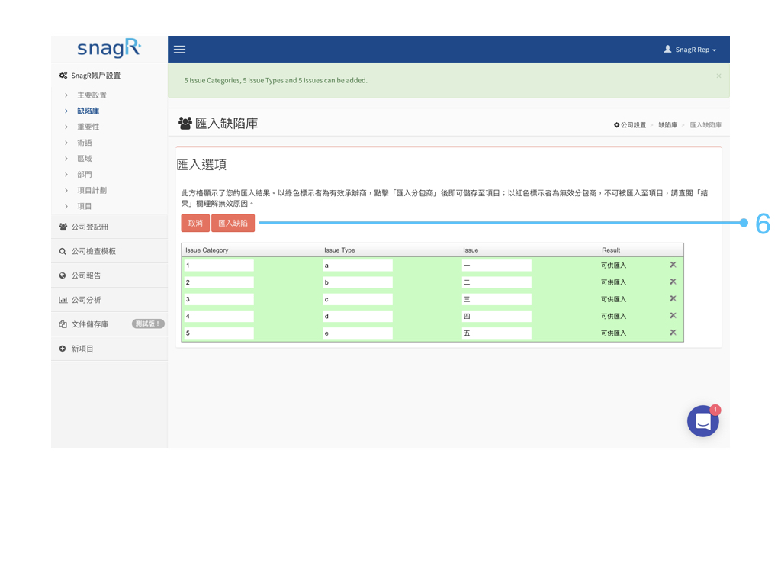Edit Issue field with value 四
The width and height of the screenshot is (781, 586).
pyautogui.click(x=497, y=317)
